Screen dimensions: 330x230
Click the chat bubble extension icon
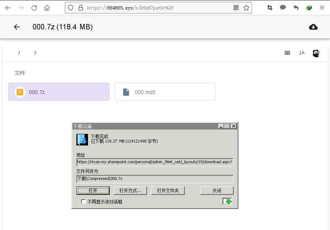point(283,8)
